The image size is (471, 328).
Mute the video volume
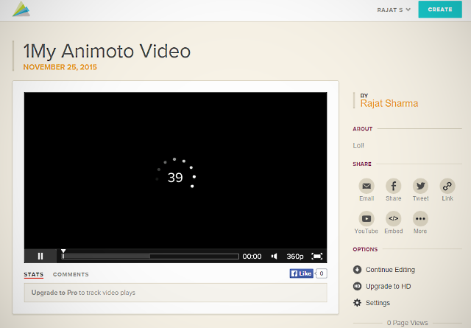point(274,257)
